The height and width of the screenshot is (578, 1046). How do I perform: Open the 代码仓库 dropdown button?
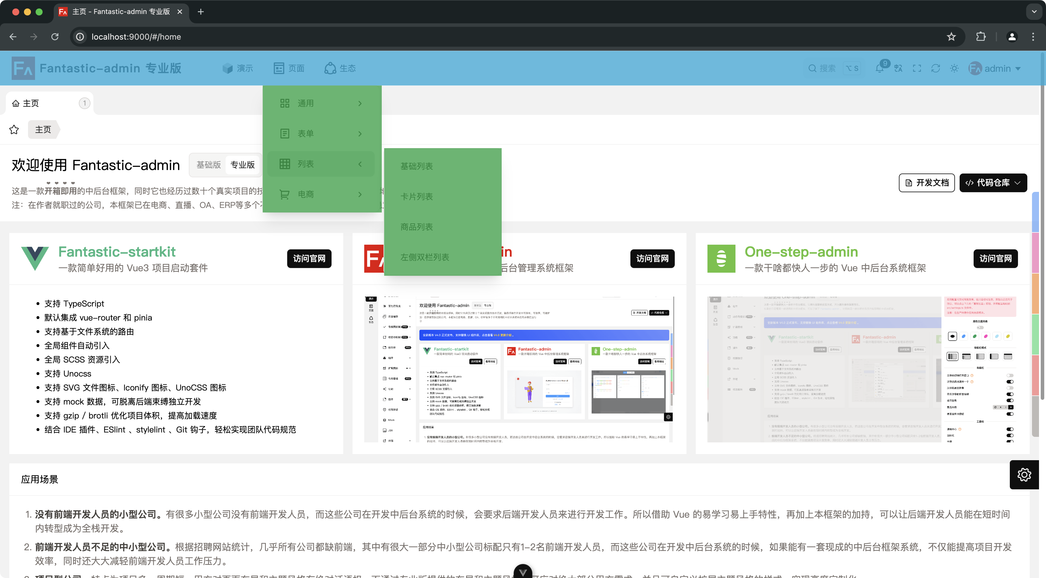[993, 183]
